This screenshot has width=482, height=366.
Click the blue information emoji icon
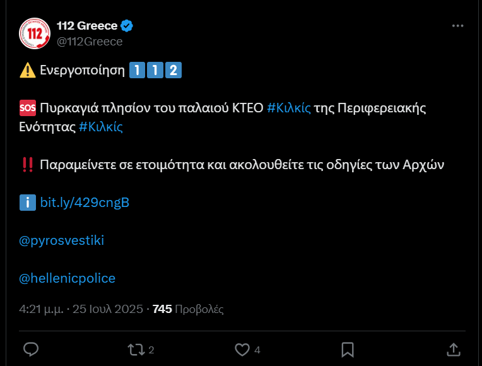click(x=28, y=203)
